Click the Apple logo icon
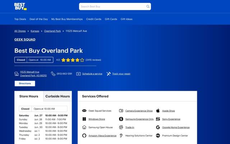This screenshot has height=144, width=230. click(158, 111)
